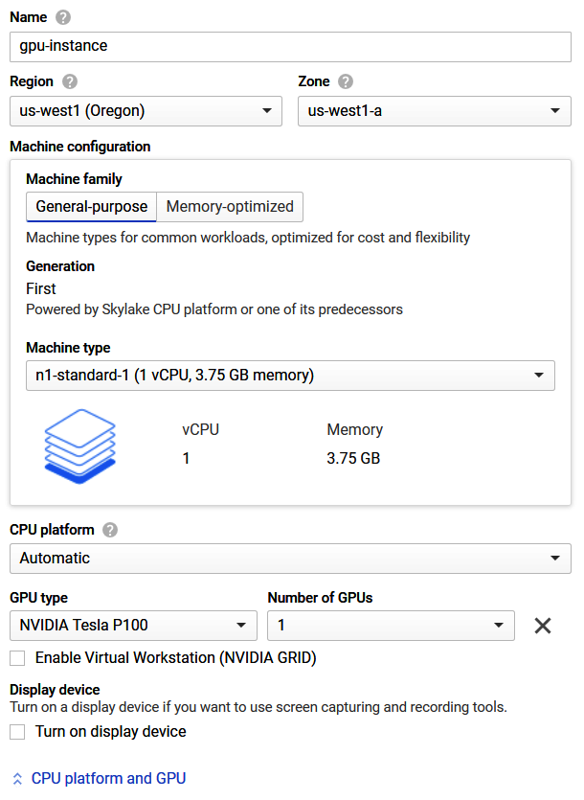This screenshot has height=800, width=584.
Task: Open the CPU platform Automatic dropdown
Action: (290, 559)
